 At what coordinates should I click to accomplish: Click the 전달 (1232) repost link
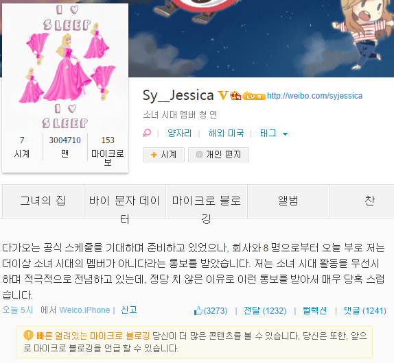[265, 311]
